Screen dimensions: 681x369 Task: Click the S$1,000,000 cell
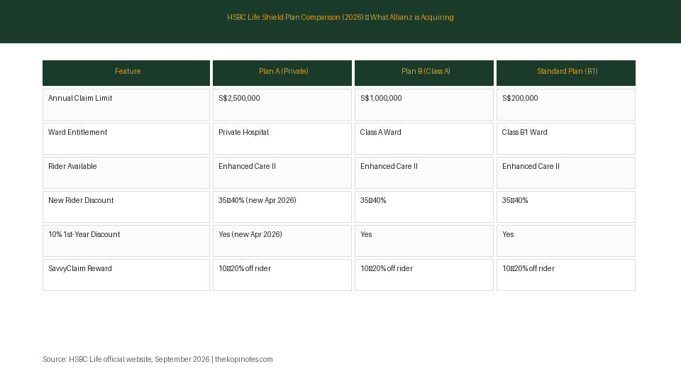[x=424, y=105]
